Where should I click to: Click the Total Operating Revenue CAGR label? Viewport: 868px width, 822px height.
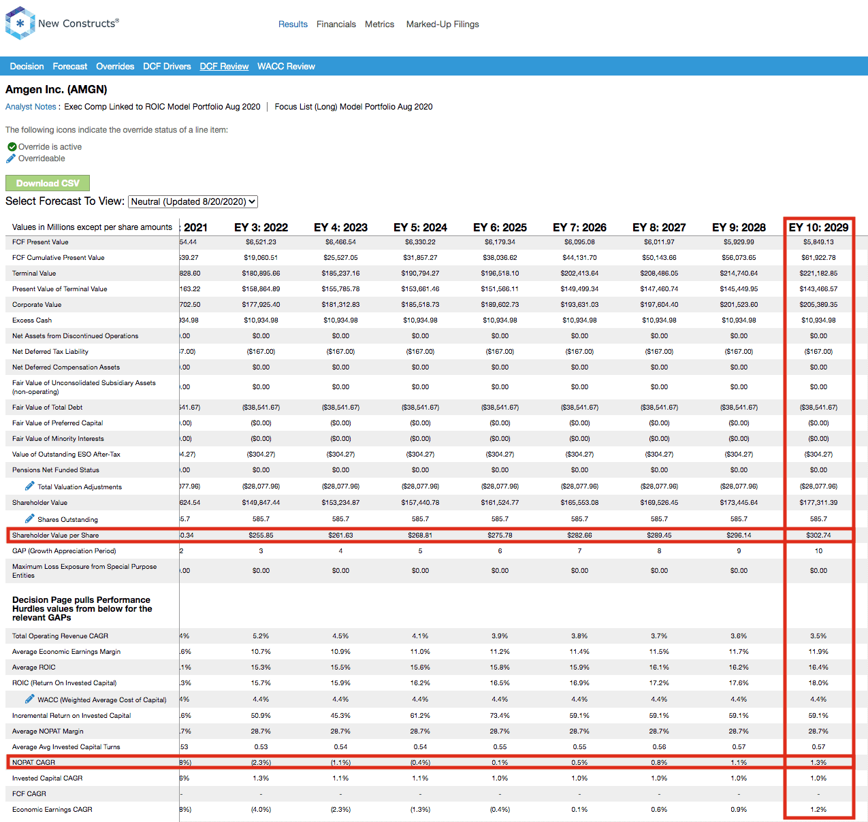[x=60, y=636]
